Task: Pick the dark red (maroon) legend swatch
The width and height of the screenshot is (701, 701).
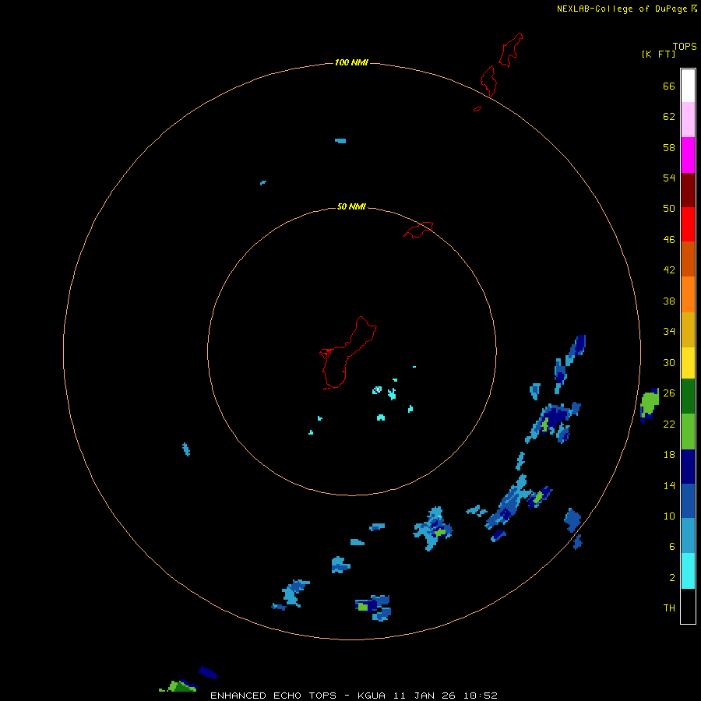Action: click(688, 189)
